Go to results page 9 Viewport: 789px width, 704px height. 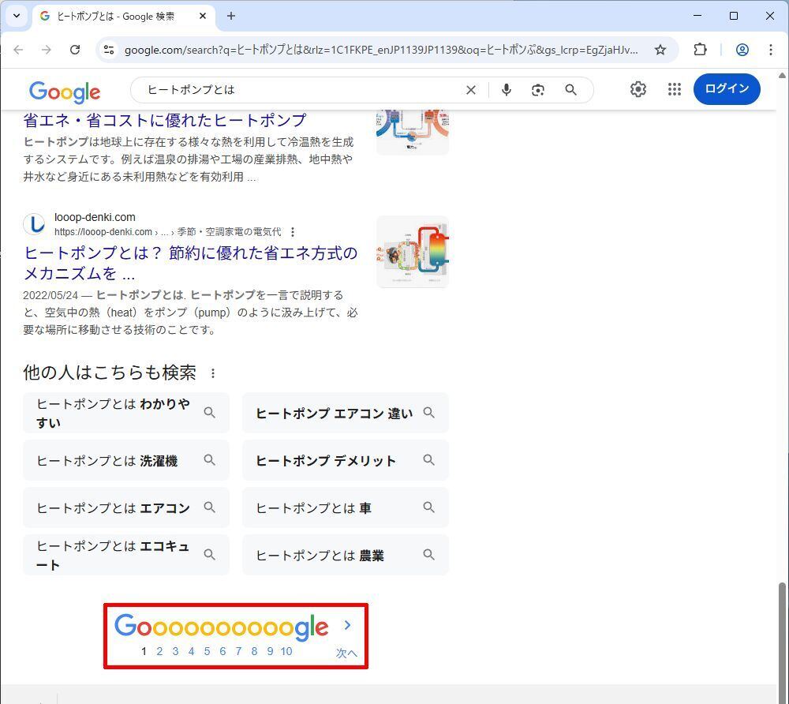point(270,652)
